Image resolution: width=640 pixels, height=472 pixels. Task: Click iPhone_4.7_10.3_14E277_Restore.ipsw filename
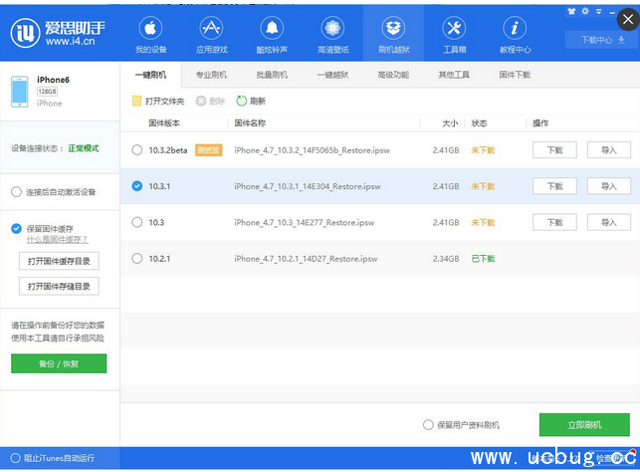[305, 222]
